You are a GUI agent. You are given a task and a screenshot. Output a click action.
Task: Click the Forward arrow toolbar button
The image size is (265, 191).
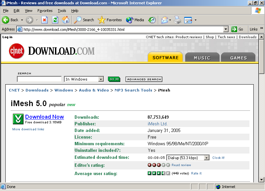click(x=29, y=20)
